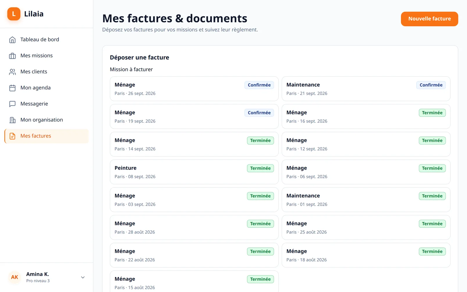Open Mes clients section
Screen dimensions: 467x292
(47, 72)
